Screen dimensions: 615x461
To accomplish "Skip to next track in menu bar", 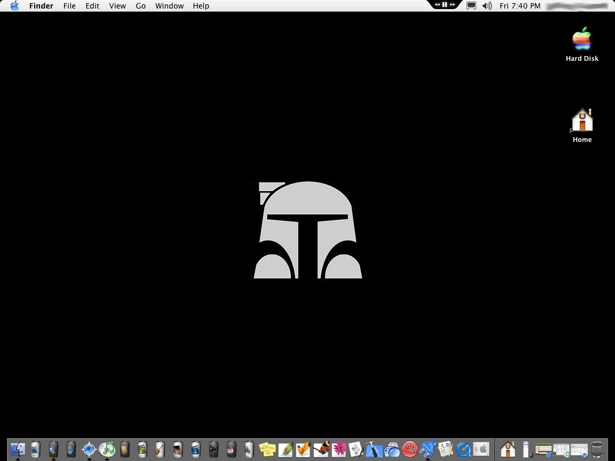I will tap(453, 4).
